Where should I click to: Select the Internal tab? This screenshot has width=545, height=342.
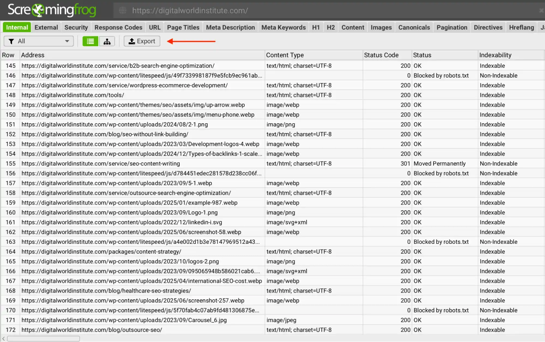(x=17, y=27)
